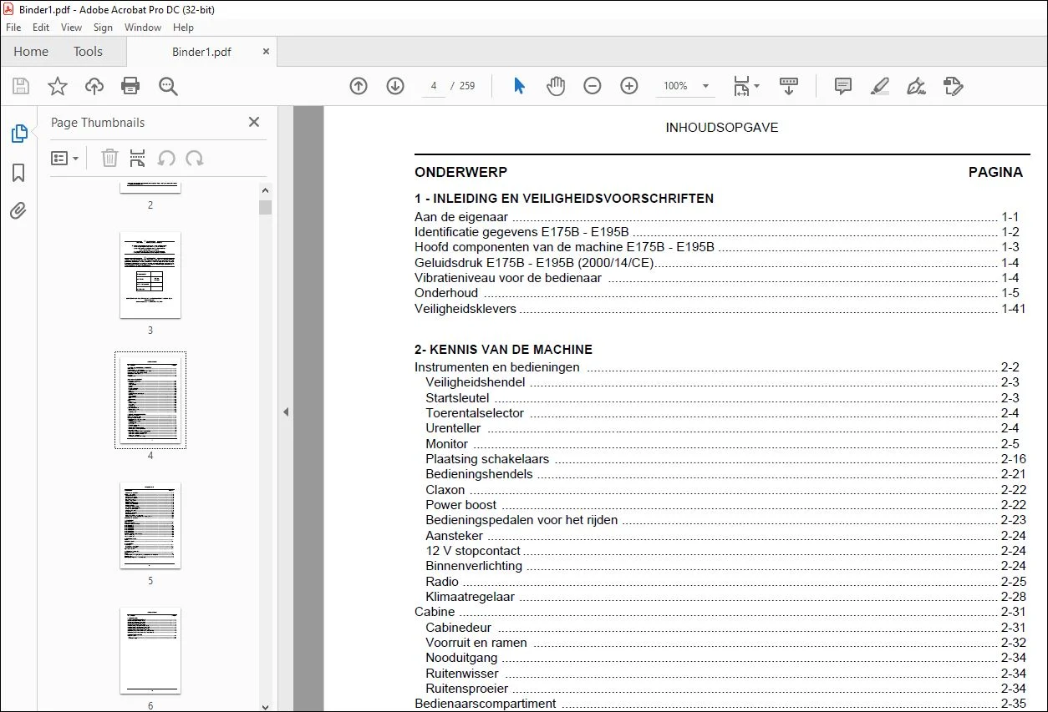Click 'Power boost' contents entry
Image resolution: width=1048 pixels, height=712 pixels.
(461, 505)
